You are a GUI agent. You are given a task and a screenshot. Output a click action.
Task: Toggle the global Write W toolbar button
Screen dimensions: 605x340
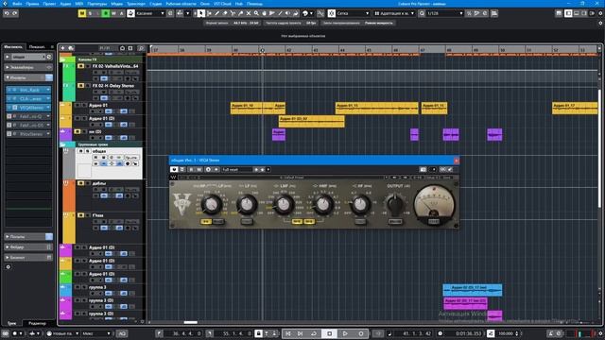(113, 13)
